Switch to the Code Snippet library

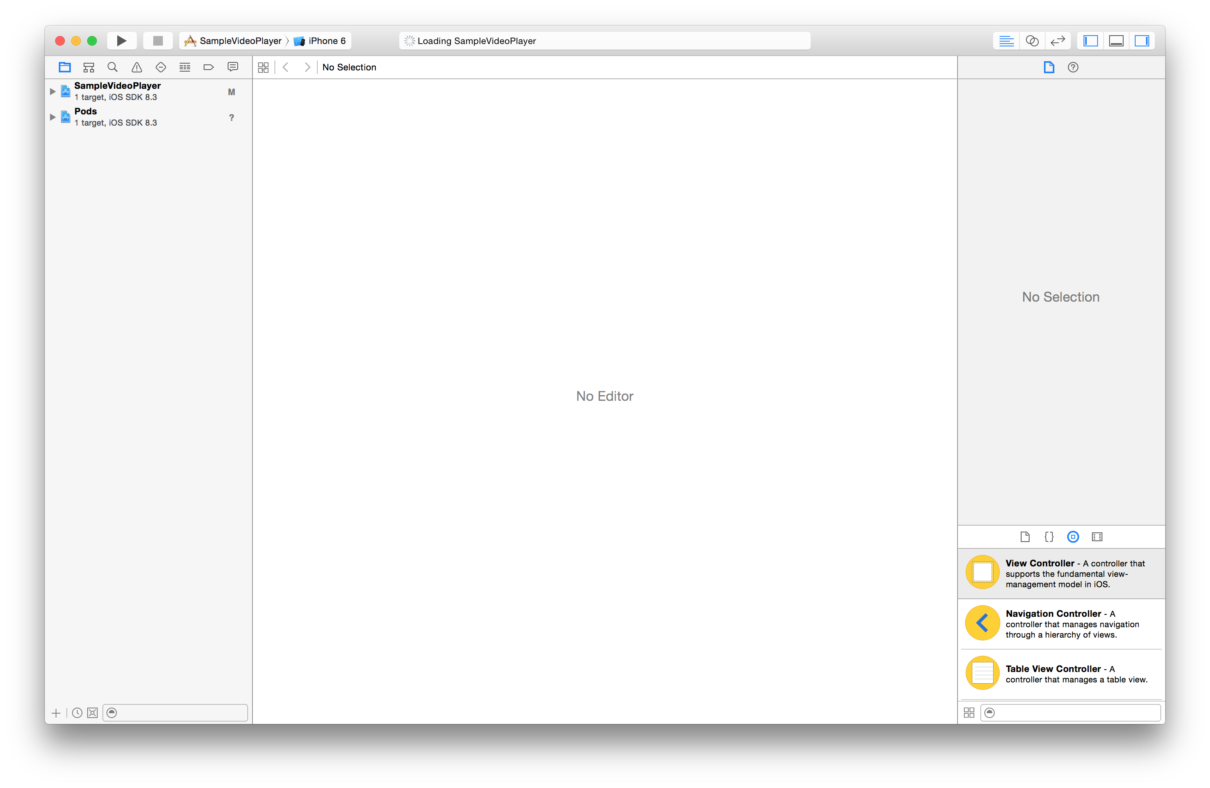pyautogui.click(x=1049, y=537)
